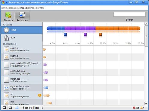Open the Elements panel

pyautogui.click(x=8, y=16)
